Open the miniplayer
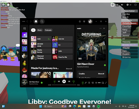The width and height of the screenshot is (139, 109). tap(103, 83)
